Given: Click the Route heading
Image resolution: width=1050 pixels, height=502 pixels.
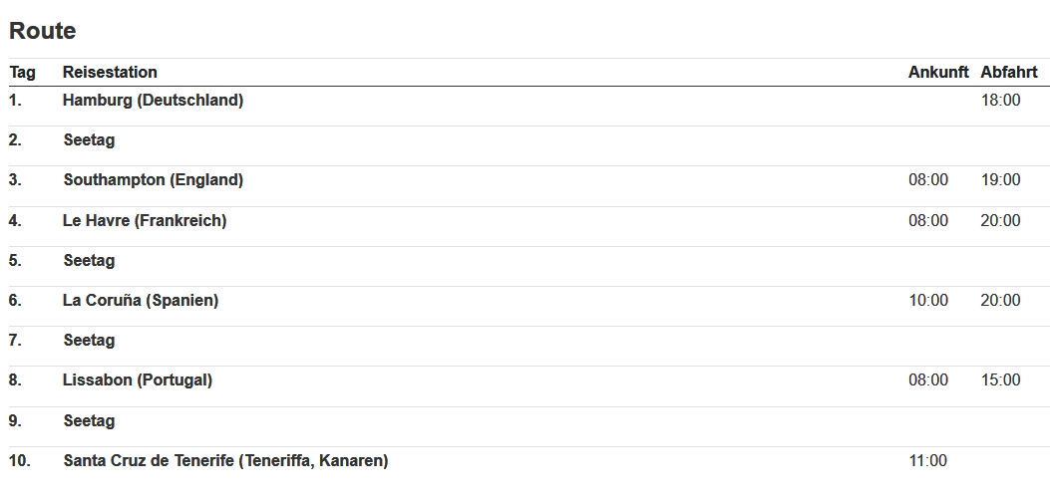Looking at the screenshot, I should point(43,31).
